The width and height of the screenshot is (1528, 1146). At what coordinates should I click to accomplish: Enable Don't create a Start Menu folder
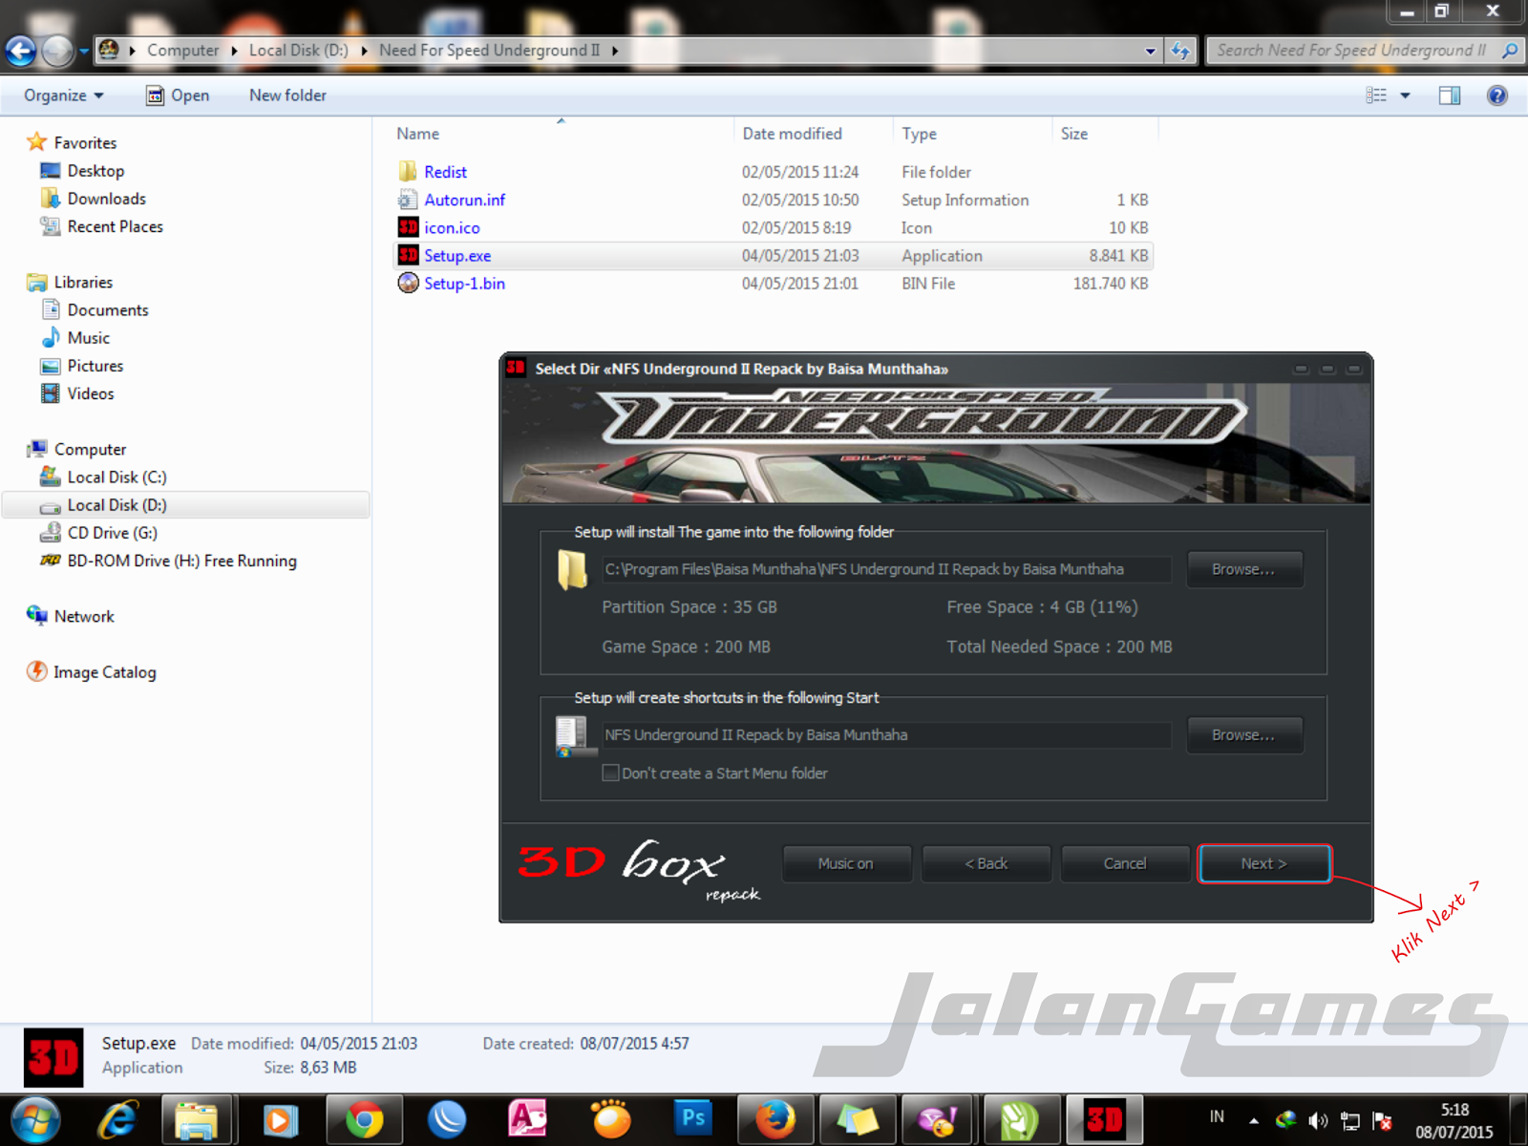tap(610, 774)
